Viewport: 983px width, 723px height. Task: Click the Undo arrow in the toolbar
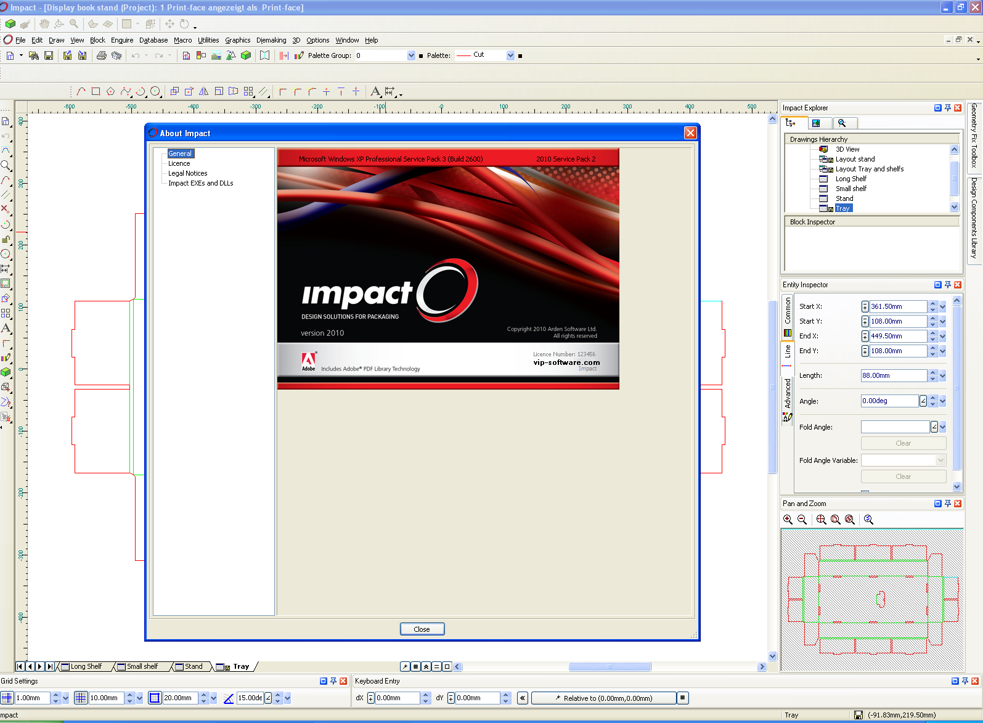136,55
